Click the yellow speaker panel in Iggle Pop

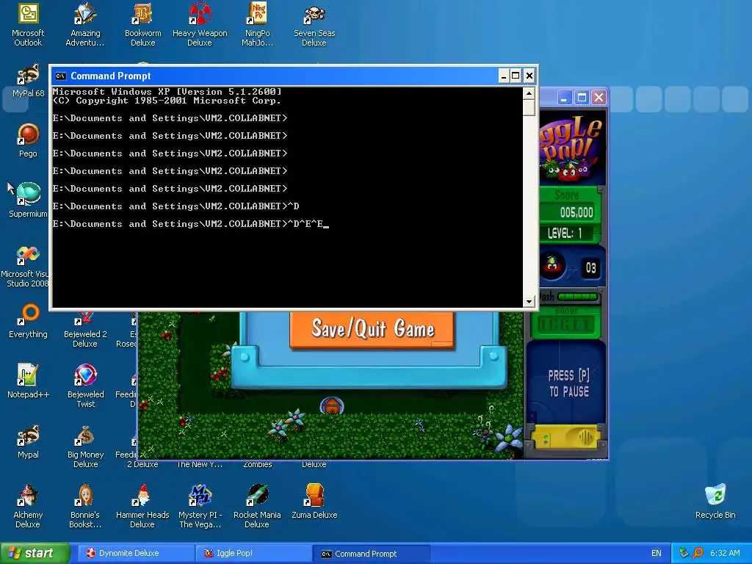point(567,437)
